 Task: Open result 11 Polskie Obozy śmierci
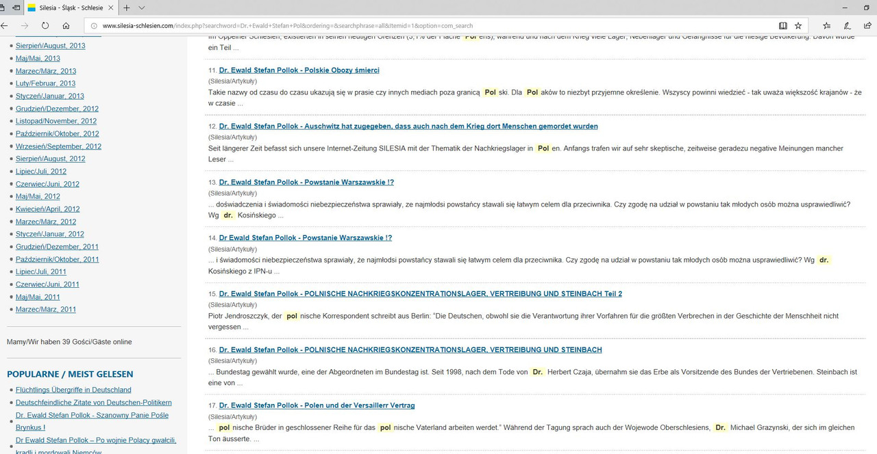tap(299, 70)
